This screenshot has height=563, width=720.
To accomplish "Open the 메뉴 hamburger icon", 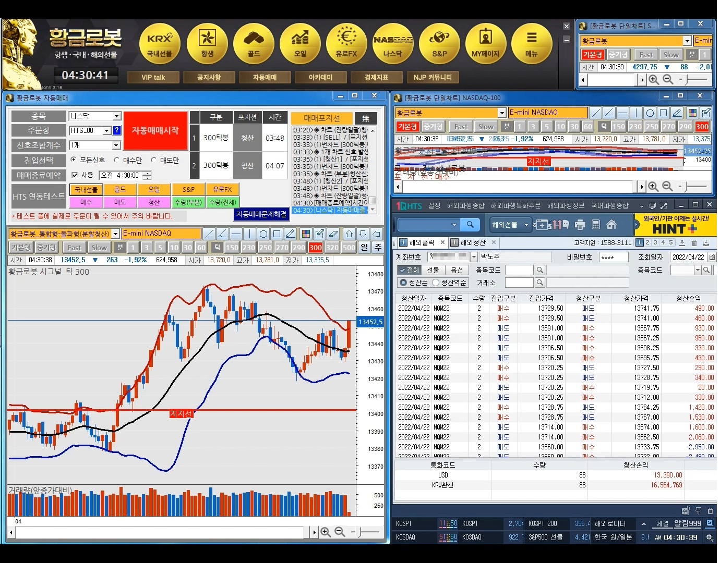I will [532, 43].
